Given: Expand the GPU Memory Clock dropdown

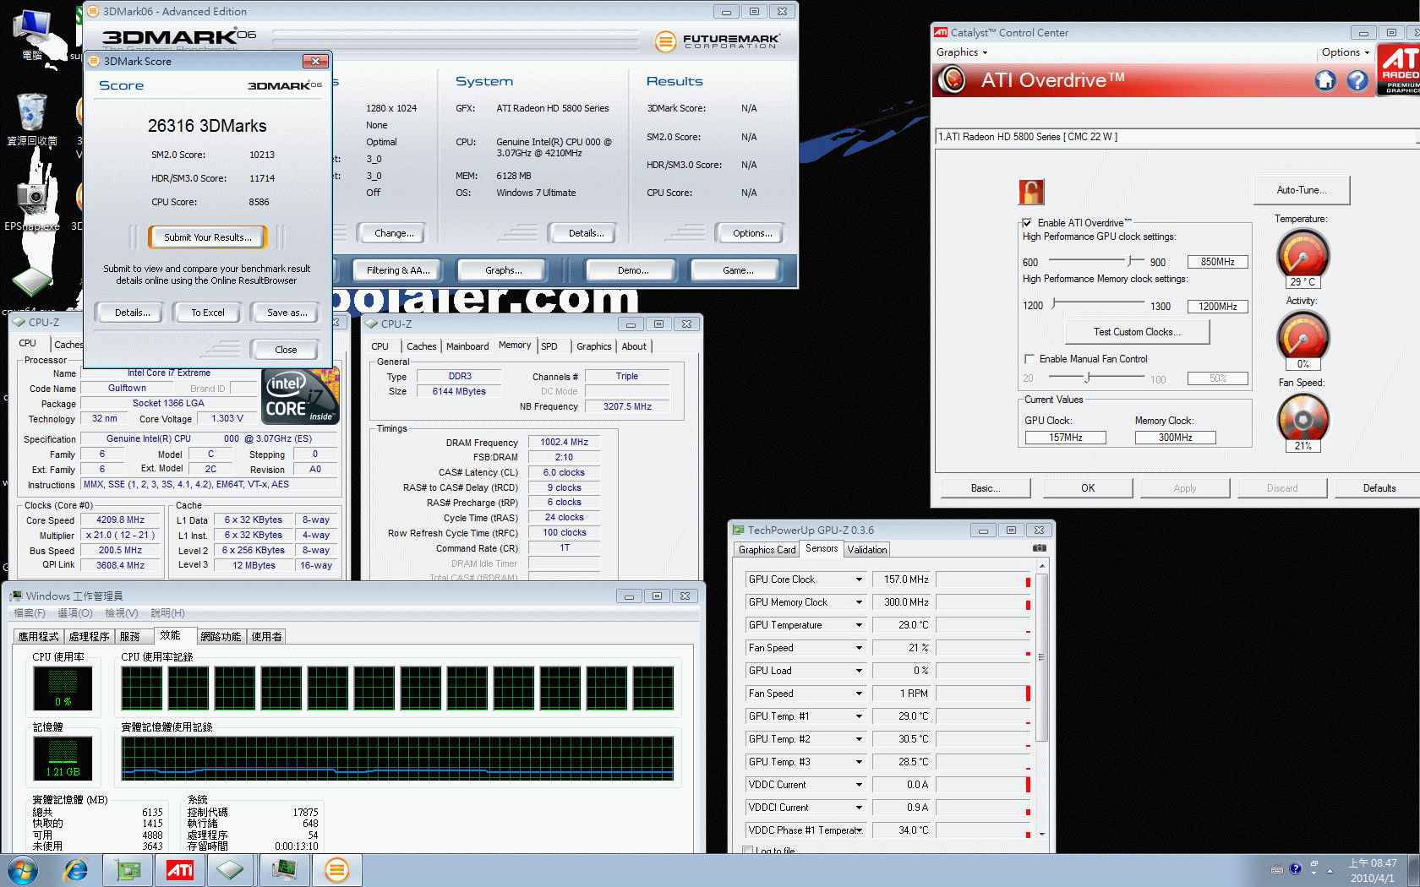Looking at the screenshot, I should [859, 602].
